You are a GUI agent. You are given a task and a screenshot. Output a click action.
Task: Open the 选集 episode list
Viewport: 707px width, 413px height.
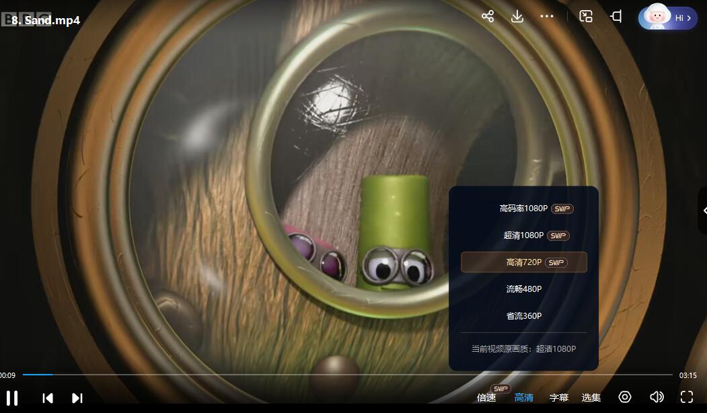click(591, 398)
